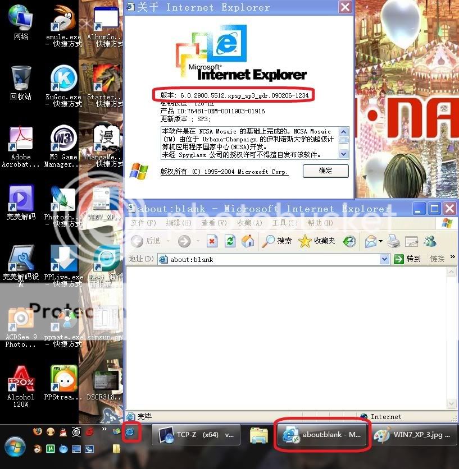Screen dimensions: 459x469
Task: Expand the Links (链接) chevron in IE
Action: 452,256
